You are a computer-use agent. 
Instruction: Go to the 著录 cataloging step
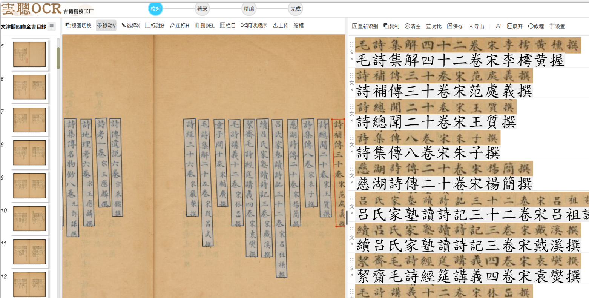[202, 9]
